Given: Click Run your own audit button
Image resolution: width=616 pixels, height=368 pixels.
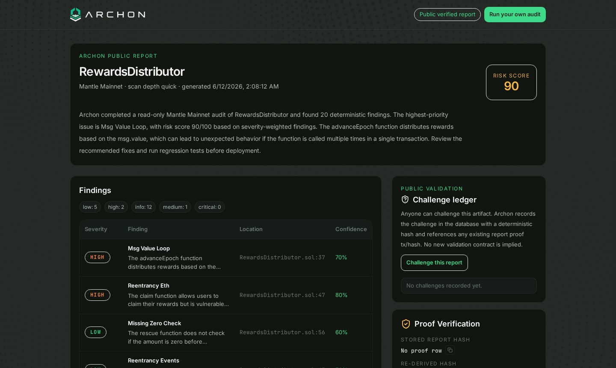Looking at the screenshot, I should (x=515, y=15).
